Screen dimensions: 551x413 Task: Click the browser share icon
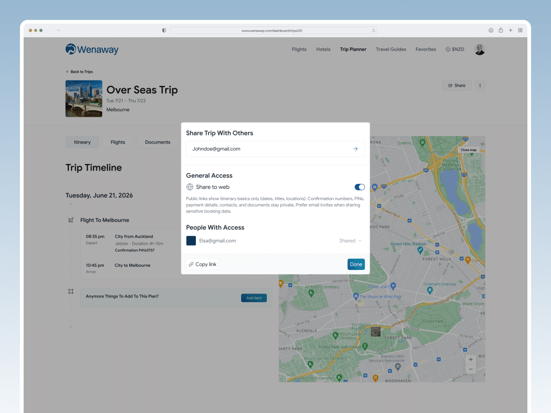click(x=500, y=30)
